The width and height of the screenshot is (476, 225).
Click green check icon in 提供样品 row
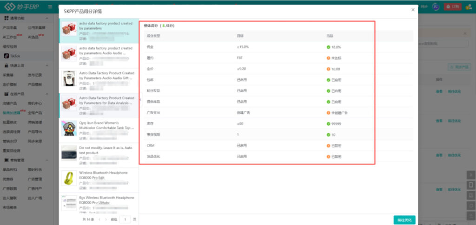click(x=328, y=102)
